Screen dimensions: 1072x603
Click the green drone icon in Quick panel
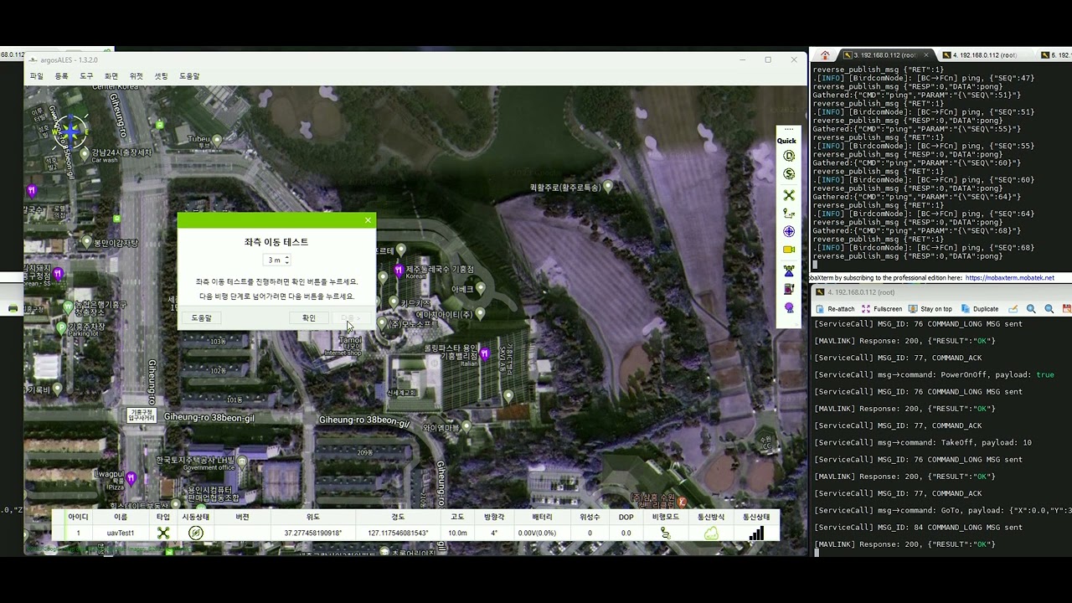pos(788,195)
